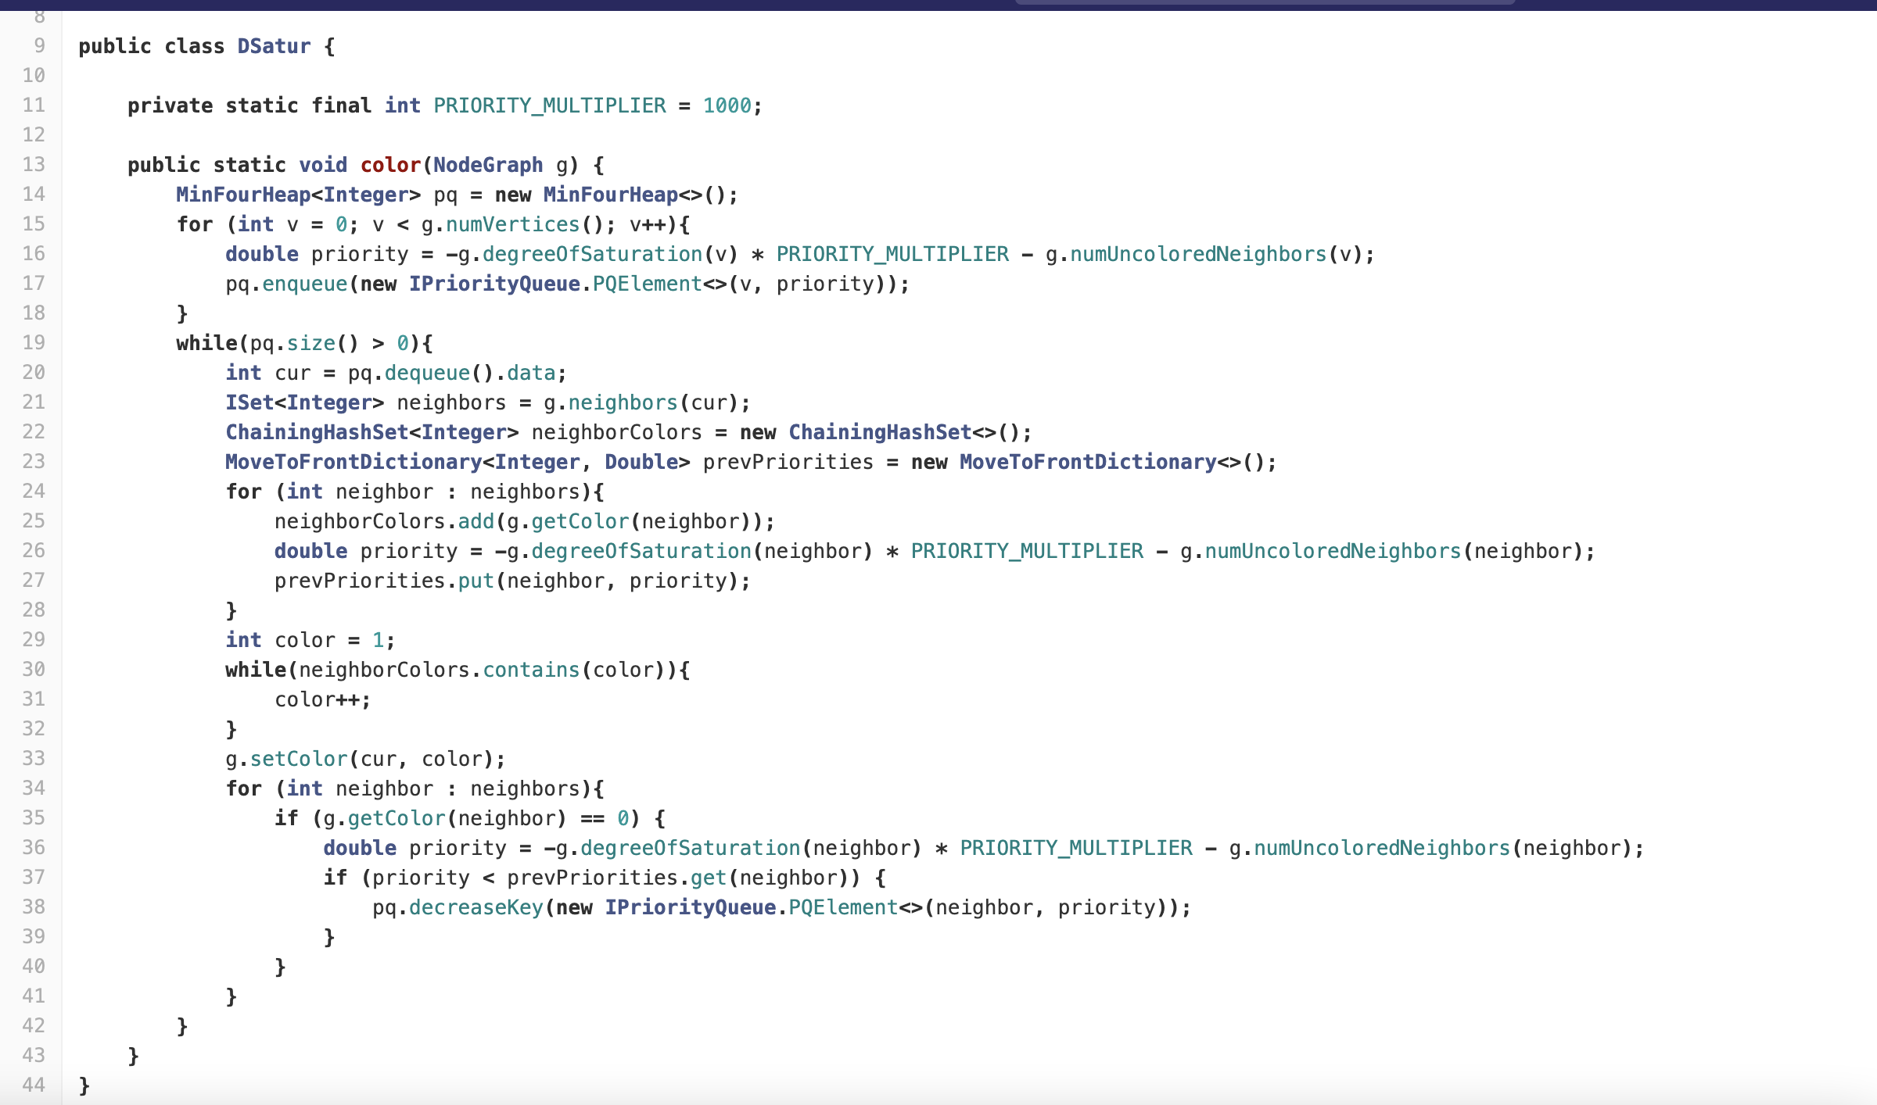Image resolution: width=1877 pixels, height=1105 pixels.
Task: Click the color method name on line 13
Action: click(x=390, y=165)
